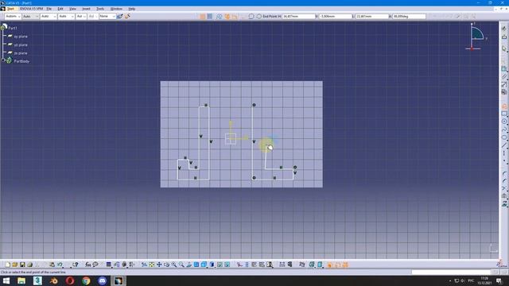Select the Pan view tool
509x286 pixels.
159,265
